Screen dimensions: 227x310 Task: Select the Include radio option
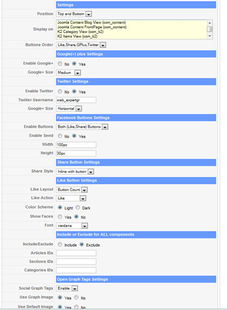point(60,244)
